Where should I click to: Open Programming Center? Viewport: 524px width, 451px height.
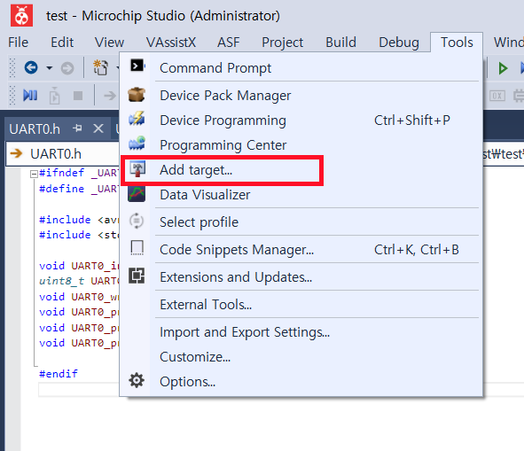pos(301,145)
